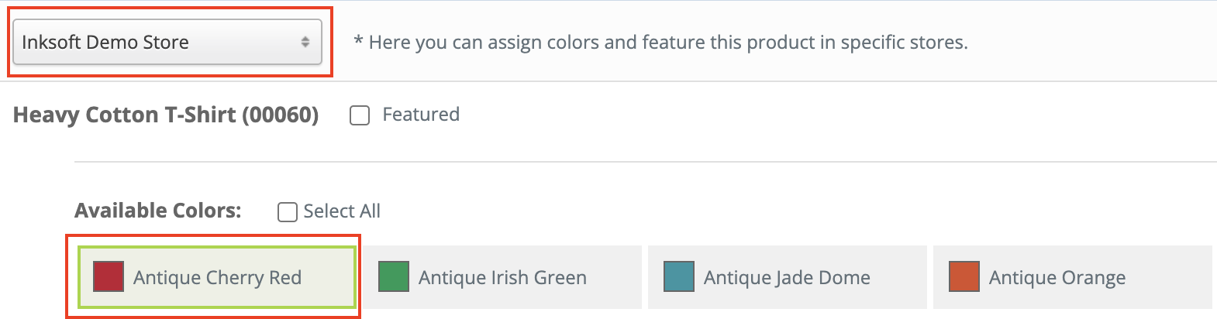Click the Antique Jade Dome color square

point(679,276)
